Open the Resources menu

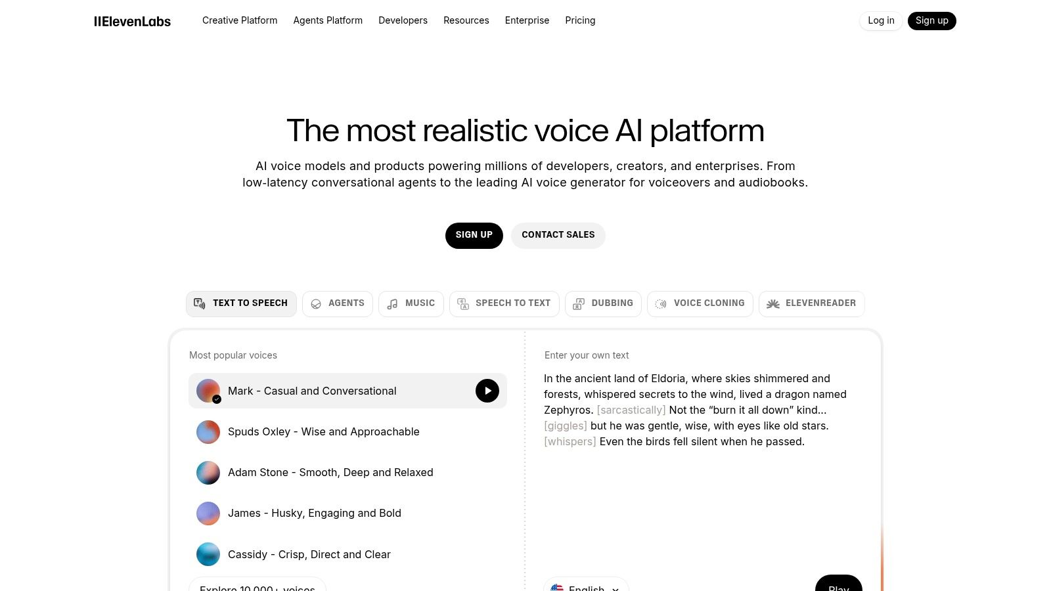click(x=466, y=20)
